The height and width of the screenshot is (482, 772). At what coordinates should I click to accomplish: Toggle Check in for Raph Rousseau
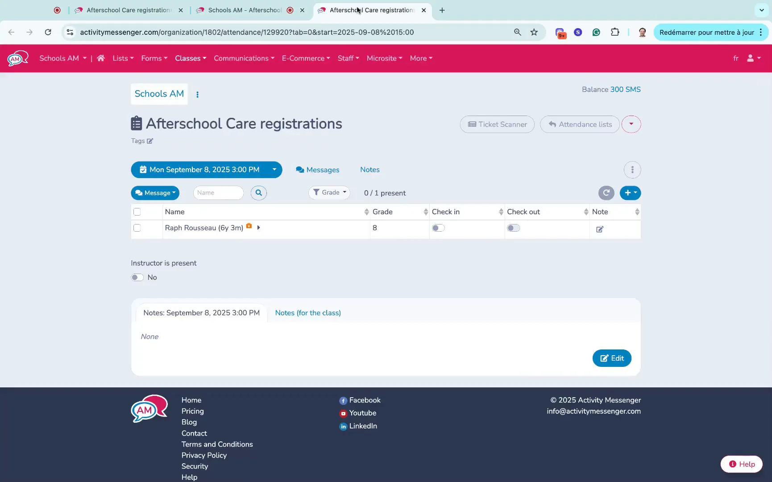coord(438,228)
